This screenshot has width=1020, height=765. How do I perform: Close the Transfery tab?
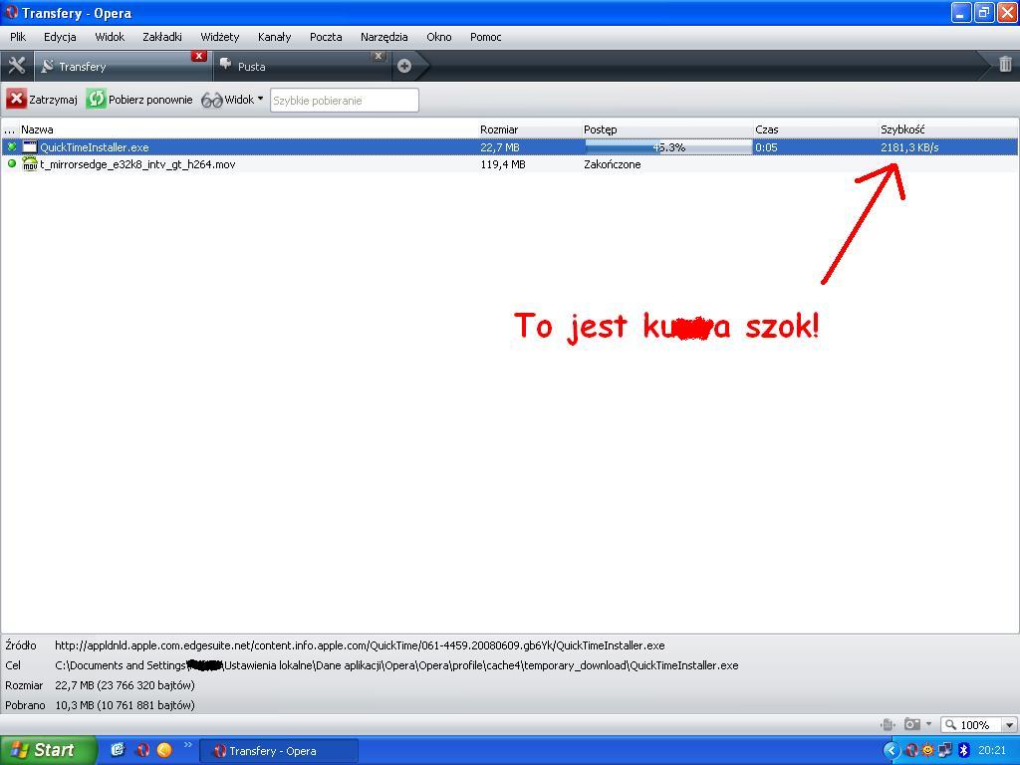tap(199, 56)
